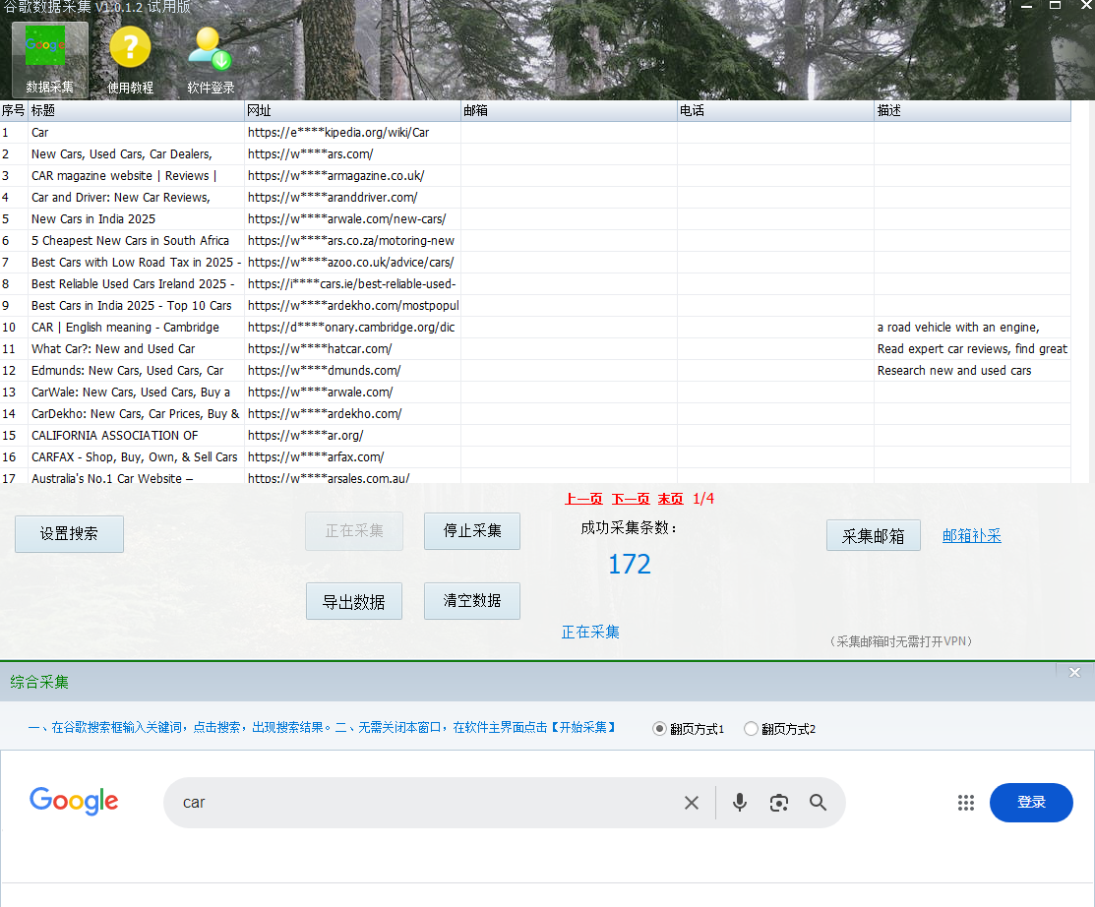Go to 上一页 previous page link
Image resolution: width=1095 pixels, height=907 pixels.
[583, 499]
